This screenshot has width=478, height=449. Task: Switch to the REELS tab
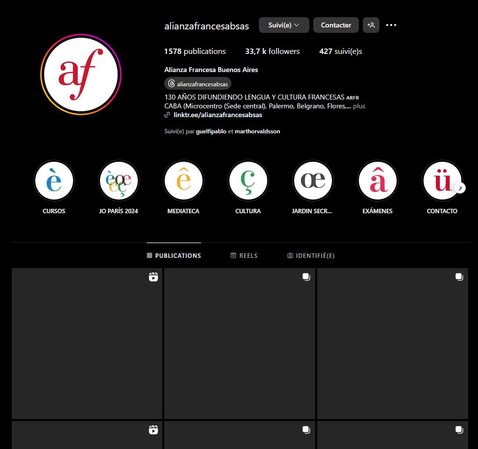[244, 255]
